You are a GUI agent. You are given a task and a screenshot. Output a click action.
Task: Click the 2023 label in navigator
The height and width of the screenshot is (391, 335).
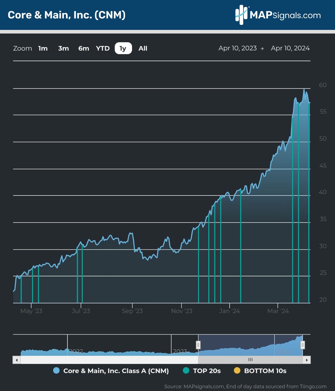(x=180, y=351)
